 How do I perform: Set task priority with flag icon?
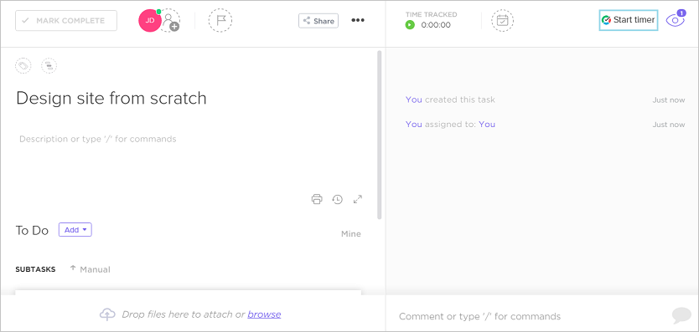[x=220, y=20]
